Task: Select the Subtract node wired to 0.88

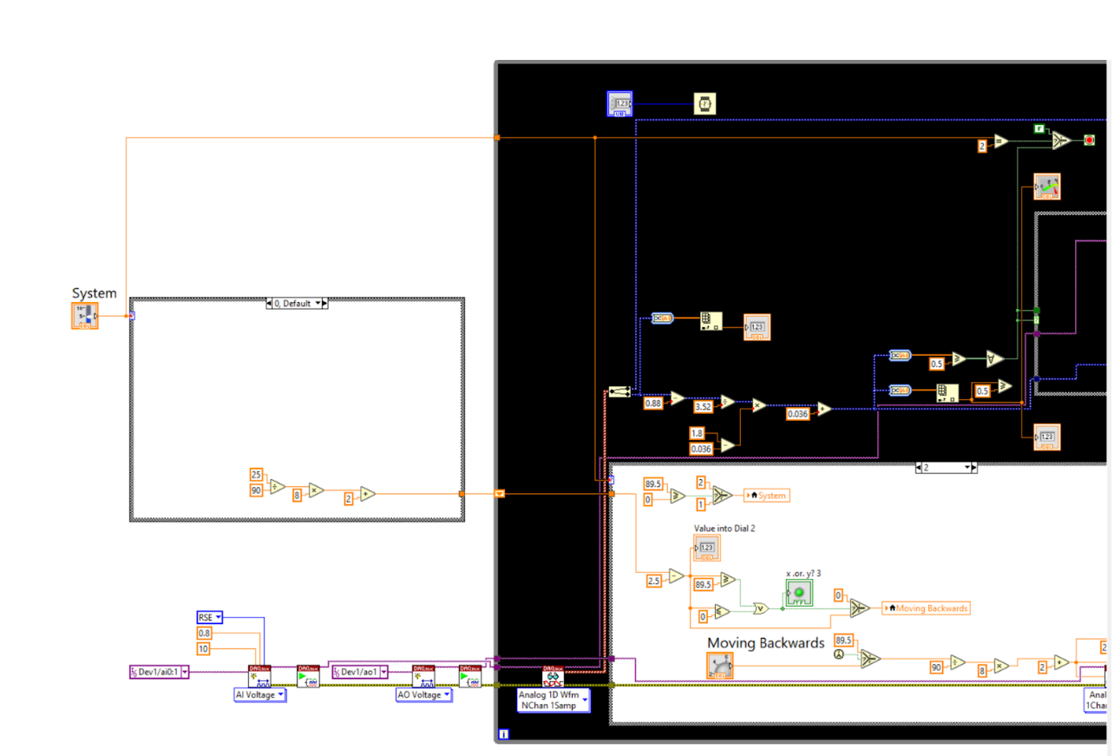Action: (678, 398)
